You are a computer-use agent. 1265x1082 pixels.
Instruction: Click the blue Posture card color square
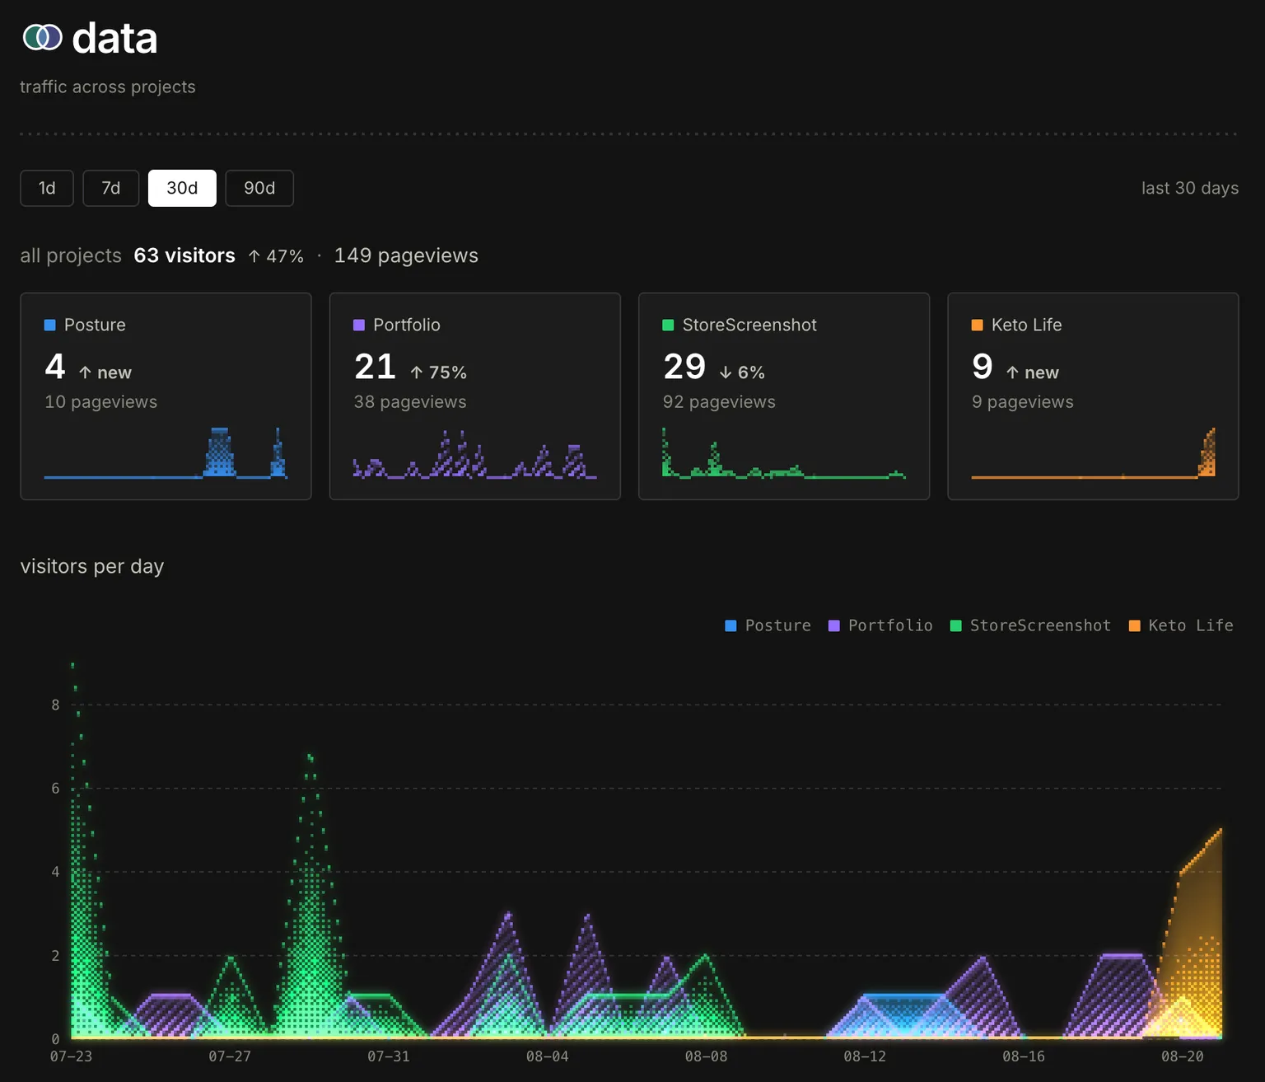[49, 325]
